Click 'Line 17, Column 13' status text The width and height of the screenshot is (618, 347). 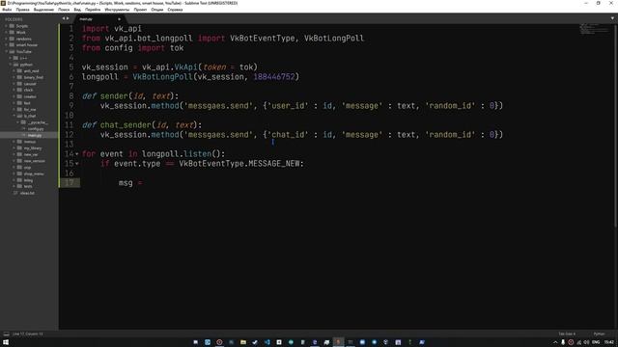click(x=28, y=334)
